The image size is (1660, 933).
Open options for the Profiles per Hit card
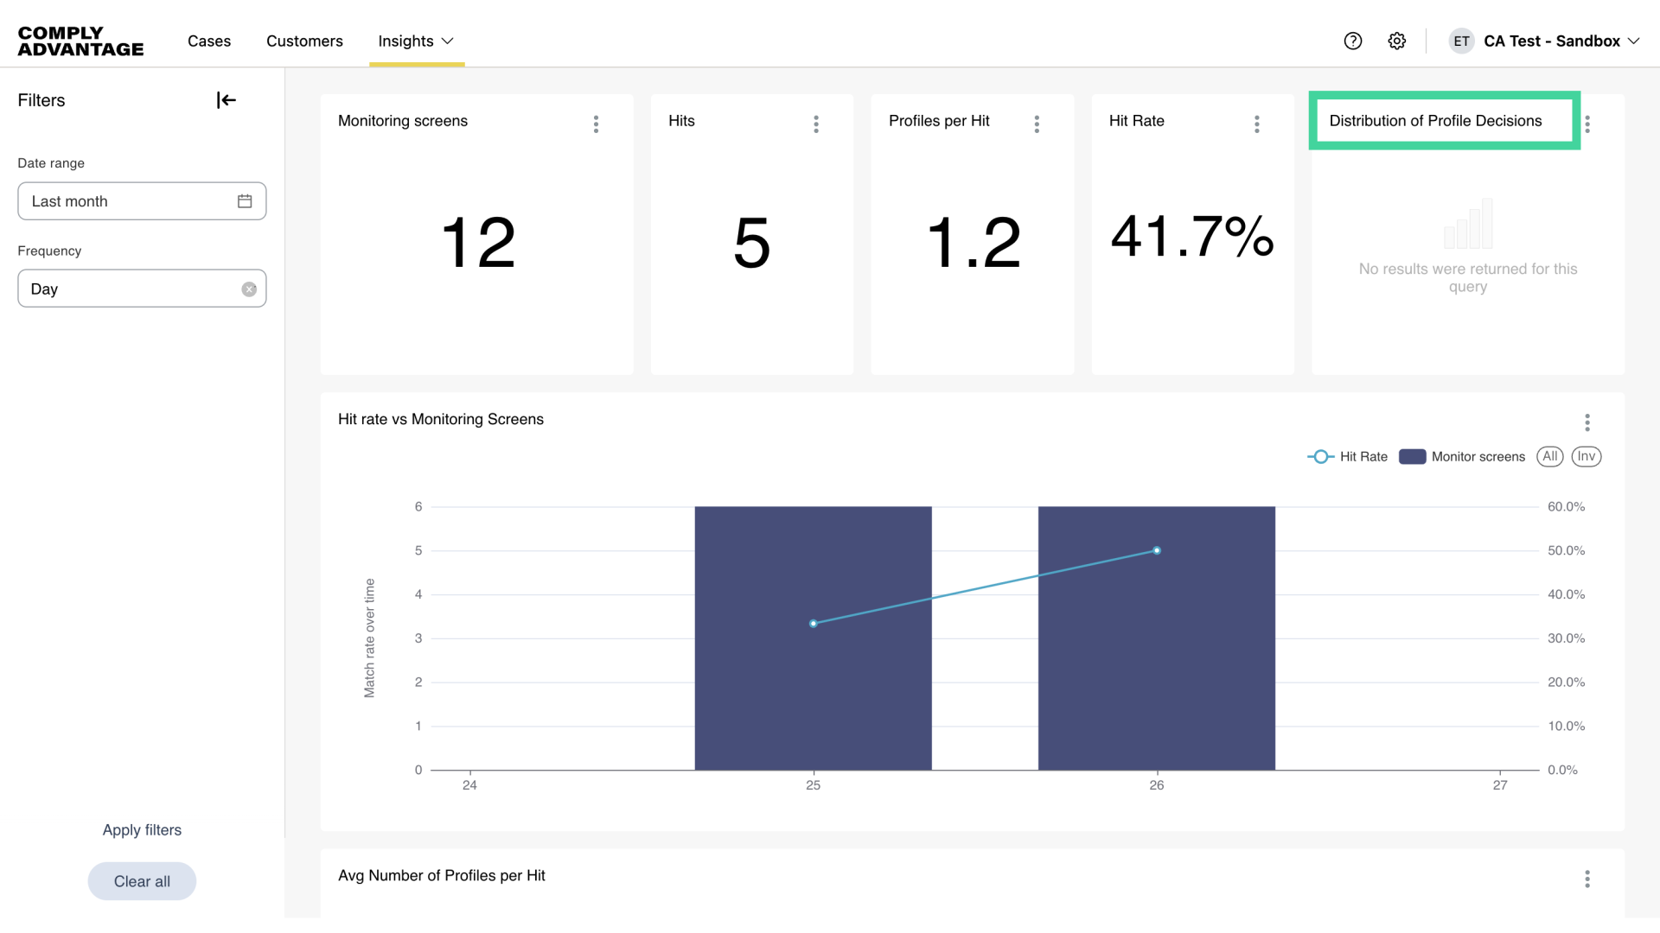pyautogui.click(x=1037, y=124)
